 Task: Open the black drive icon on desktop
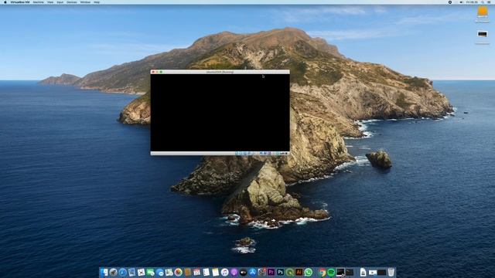(x=482, y=34)
